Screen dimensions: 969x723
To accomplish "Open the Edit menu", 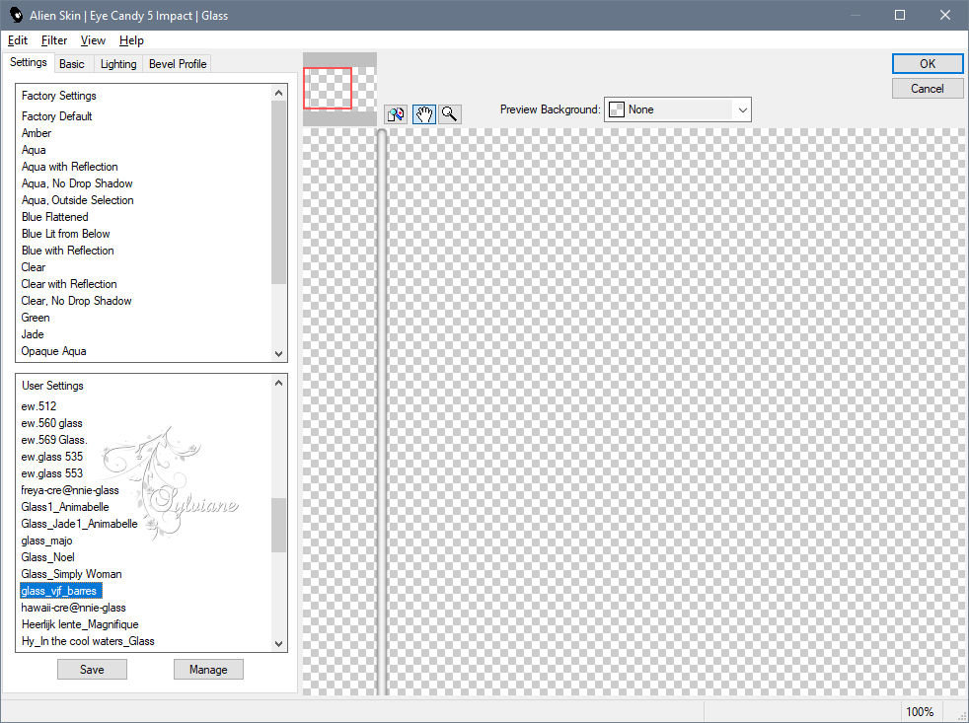I will coord(18,40).
